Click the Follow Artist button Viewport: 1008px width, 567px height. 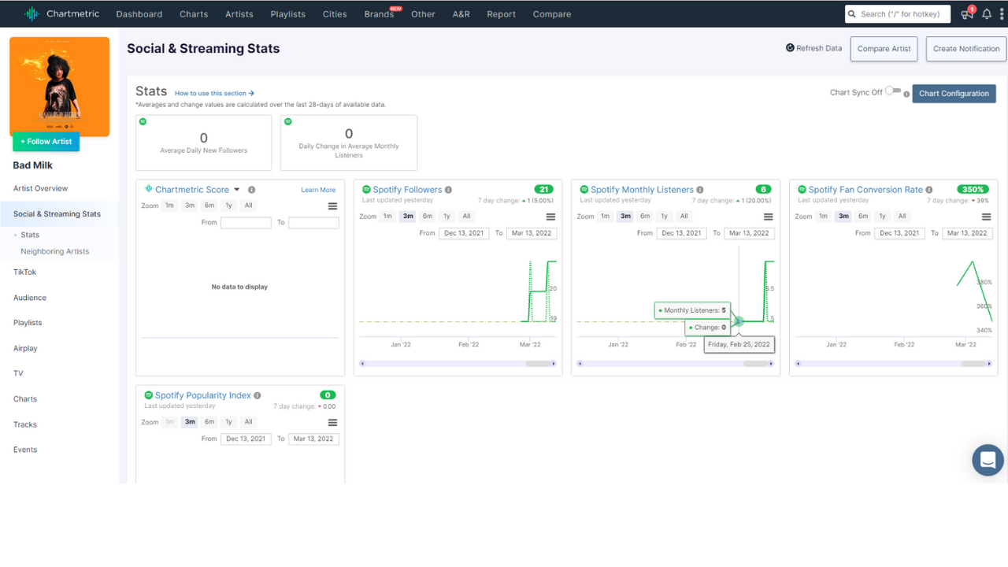point(46,142)
